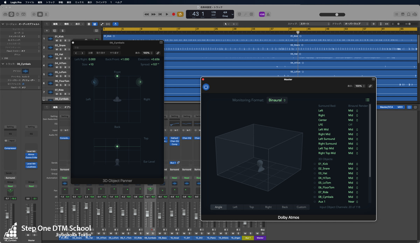Change binaural render mode for 01_Kick
420x243 pixels.
(x=353, y=164)
